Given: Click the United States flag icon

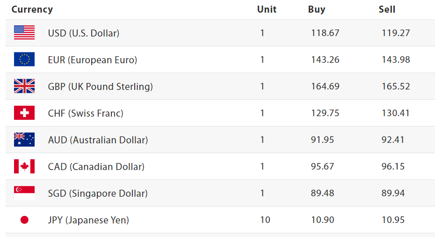Looking at the screenshot, I should (x=24, y=33).
